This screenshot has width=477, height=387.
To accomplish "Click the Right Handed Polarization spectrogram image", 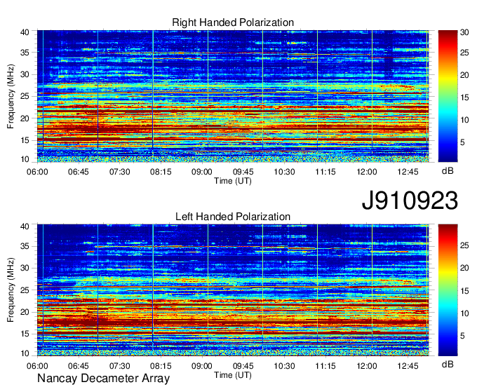I will click(x=233, y=96).
